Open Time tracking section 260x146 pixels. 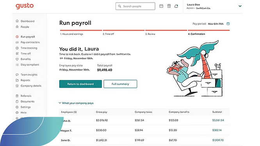tap(29, 48)
